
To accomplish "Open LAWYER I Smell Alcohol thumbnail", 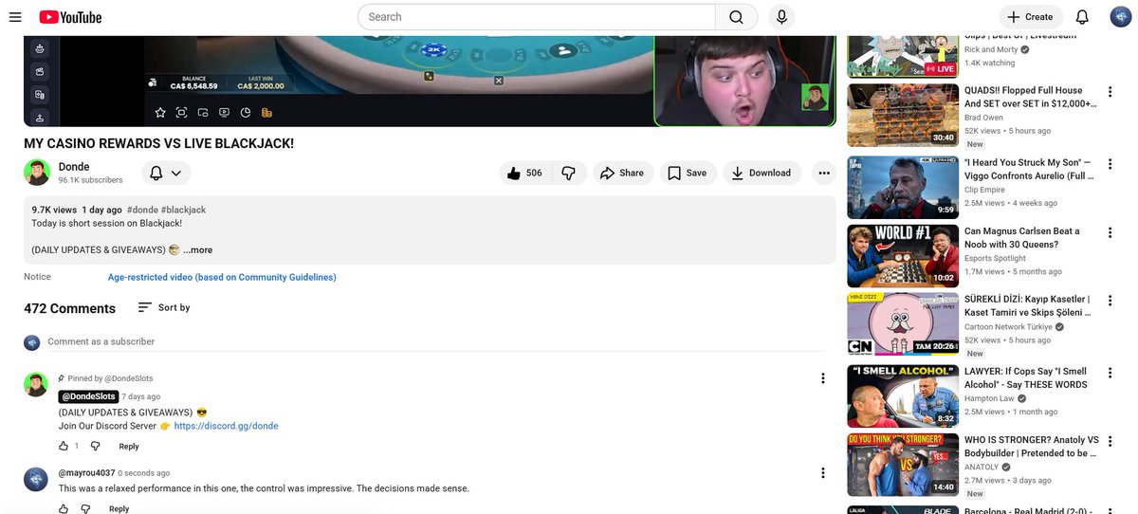I will [x=903, y=395].
